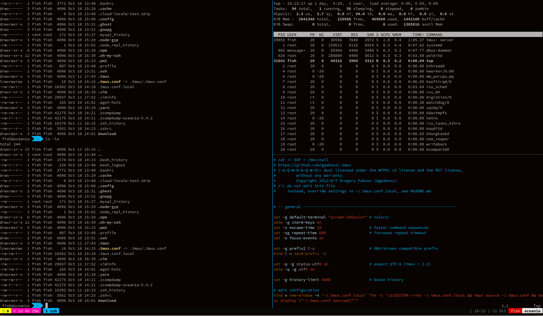The image size is (543, 316).
Task: Click the TIME+ column header in top
Action: (x=418, y=35)
